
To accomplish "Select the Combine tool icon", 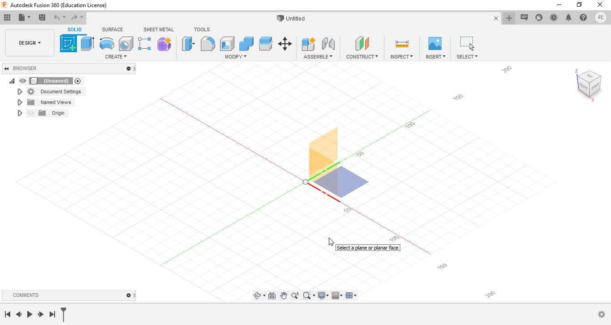I will (246, 44).
